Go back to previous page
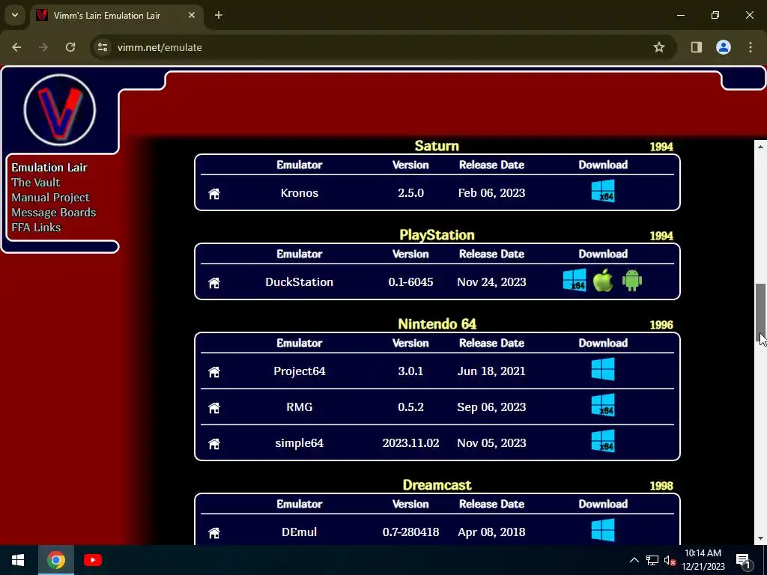 (16, 47)
